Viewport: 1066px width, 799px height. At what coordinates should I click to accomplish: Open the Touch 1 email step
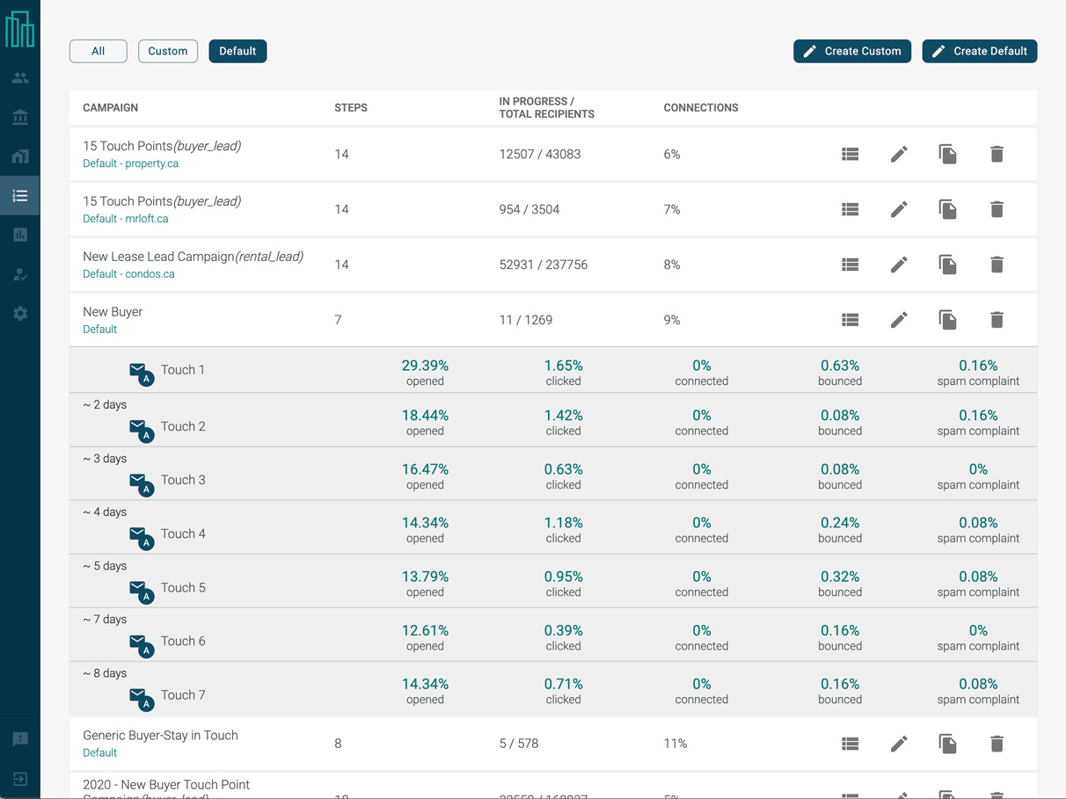tap(182, 370)
